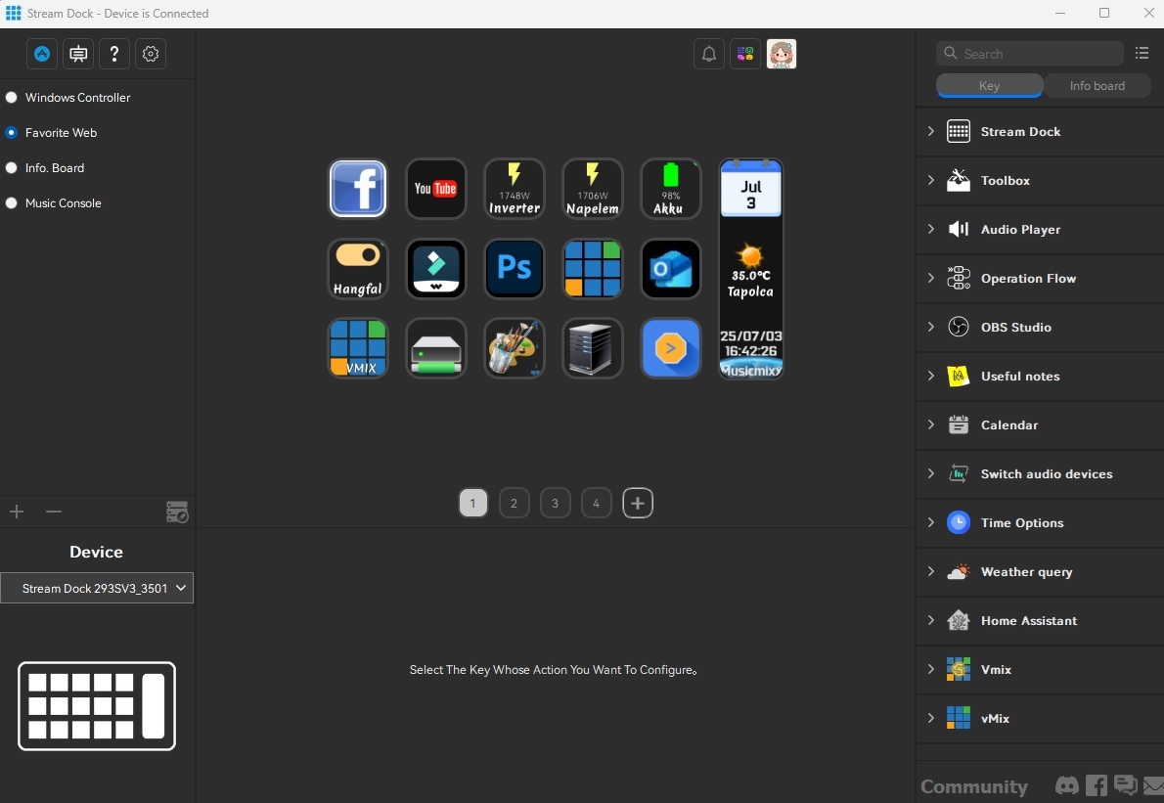Select the Photoshop Ps key
The width and height of the screenshot is (1164, 803).
[x=515, y=269]
